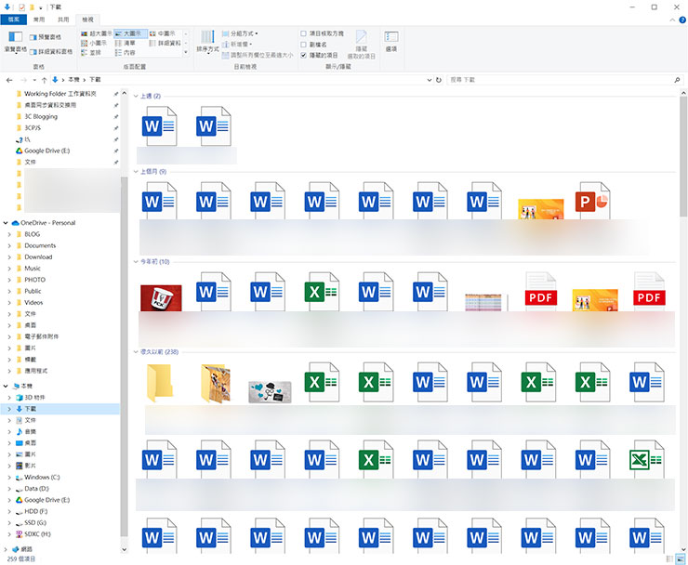Check the 副檔名 (file extensions) checkbox

304,44
